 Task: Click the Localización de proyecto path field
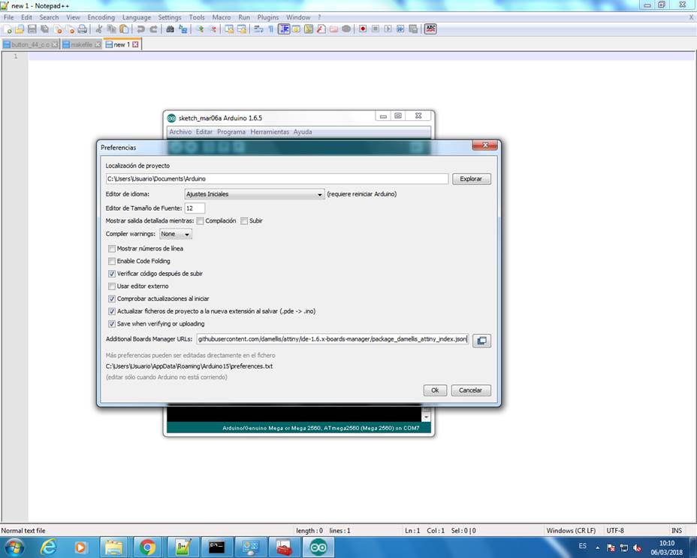[277, 179]
